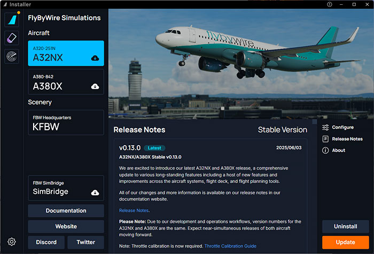Click the SimBridge download cloud icon
The image size is (374, 254).
pyautogui.click(x=95, y=193)
